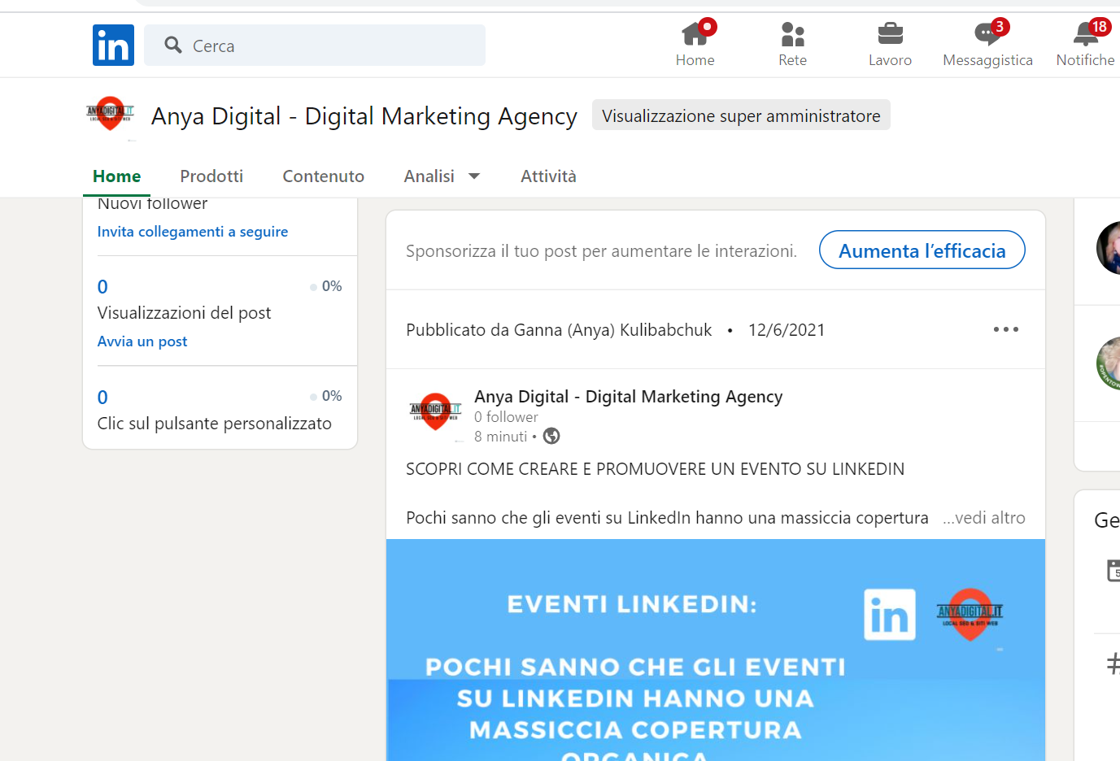Screen dimensions: 1120x761
Task: Click the globe visibility icon on post
Action: point(551,437)
